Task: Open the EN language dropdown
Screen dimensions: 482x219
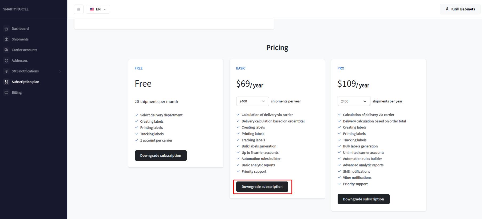Action: tap(98, 9)
